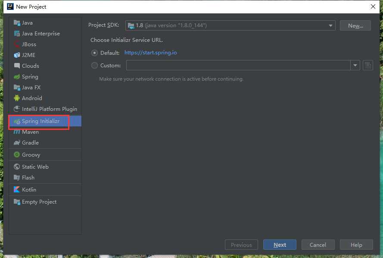Select the "Kotlin" list label
Image resolution: width=383 pixels, height=258 pixels.
pos(29,190)
